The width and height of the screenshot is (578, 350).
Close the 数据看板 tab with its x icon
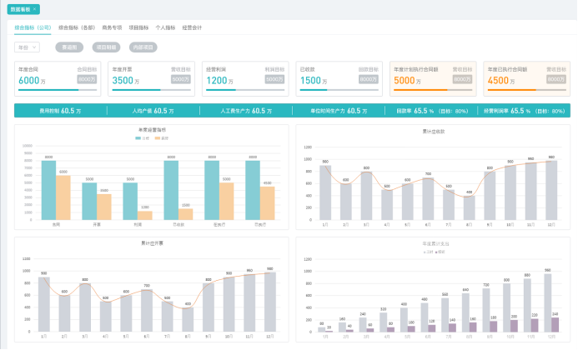35,8
